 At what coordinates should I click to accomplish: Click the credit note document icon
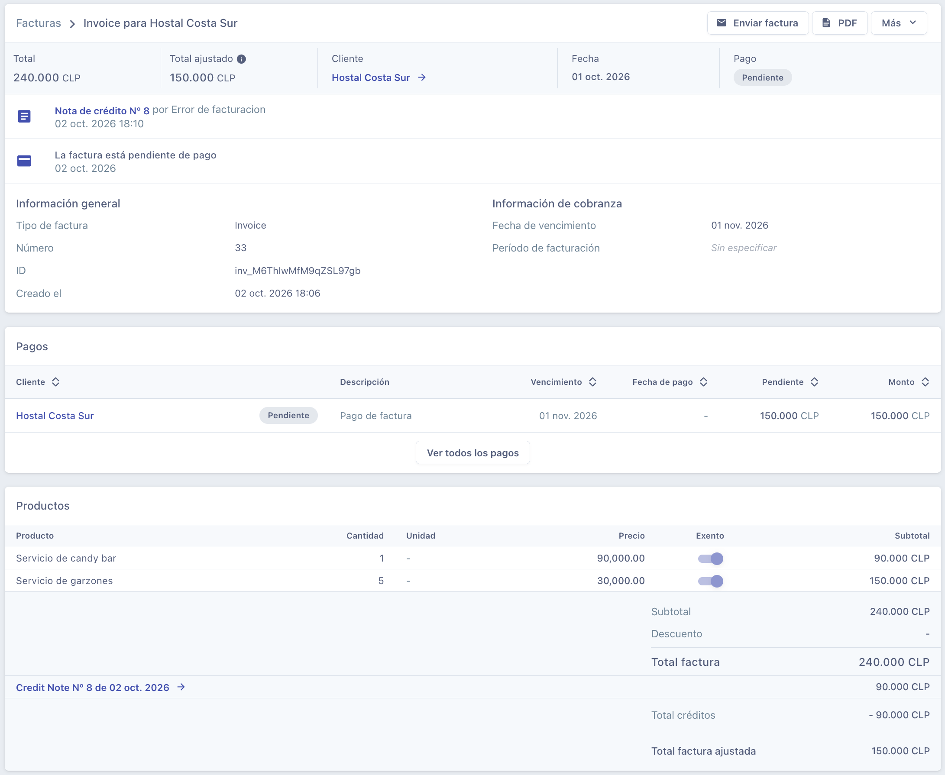coord(24,116)
